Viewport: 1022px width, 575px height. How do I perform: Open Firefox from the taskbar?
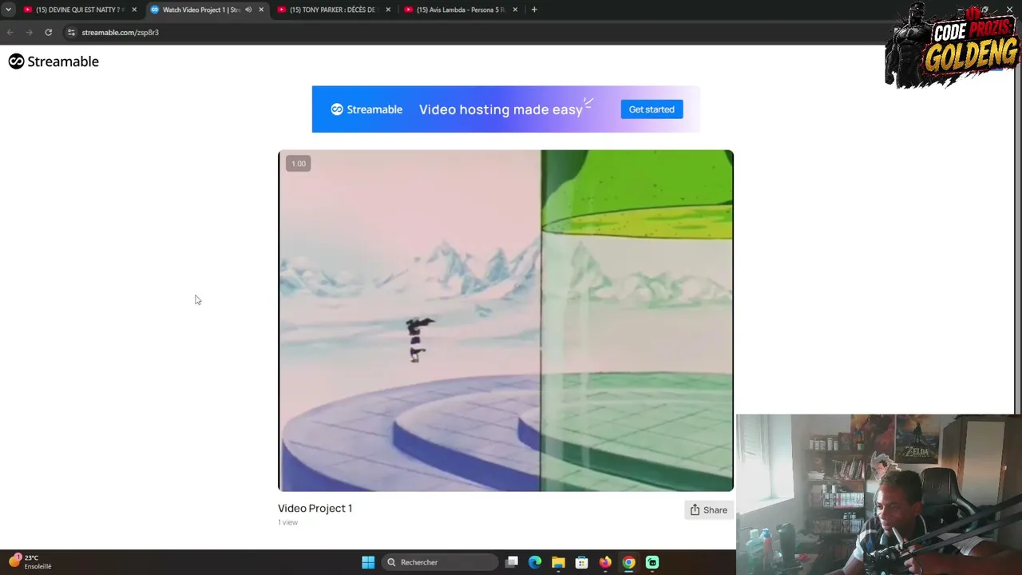tap(605, 562)
